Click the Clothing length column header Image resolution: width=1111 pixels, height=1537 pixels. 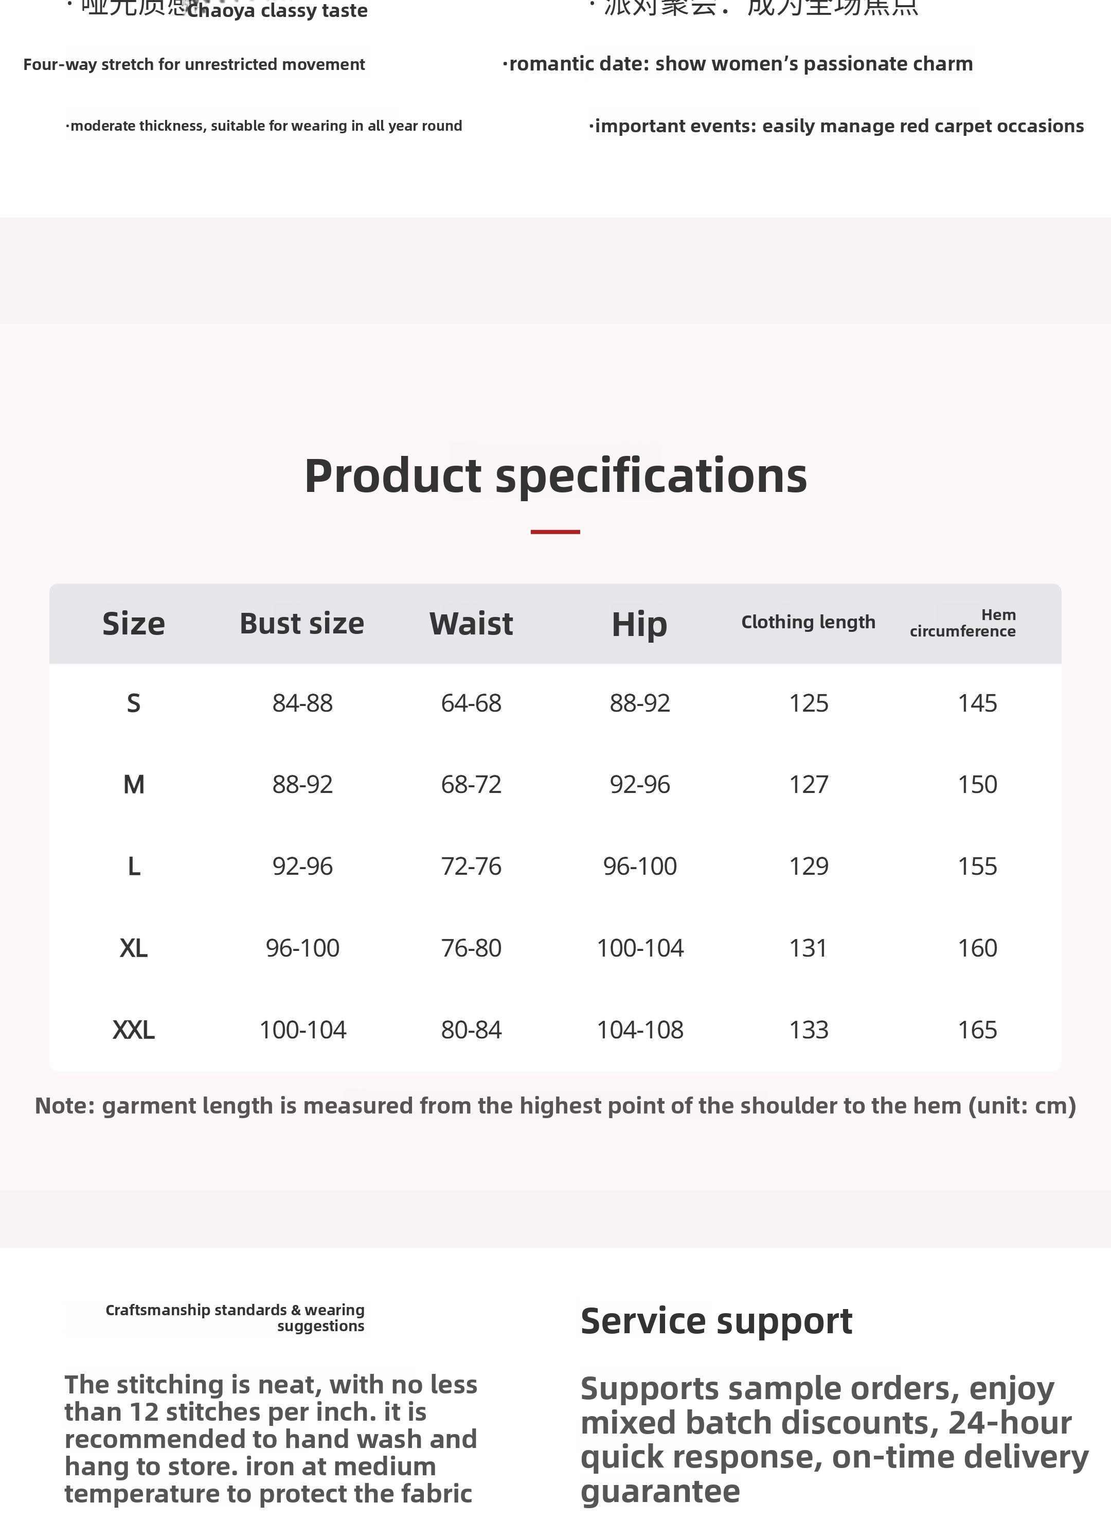(x=808, y=622)
